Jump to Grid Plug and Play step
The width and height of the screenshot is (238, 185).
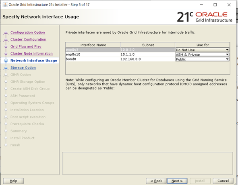tap(26, 47)
